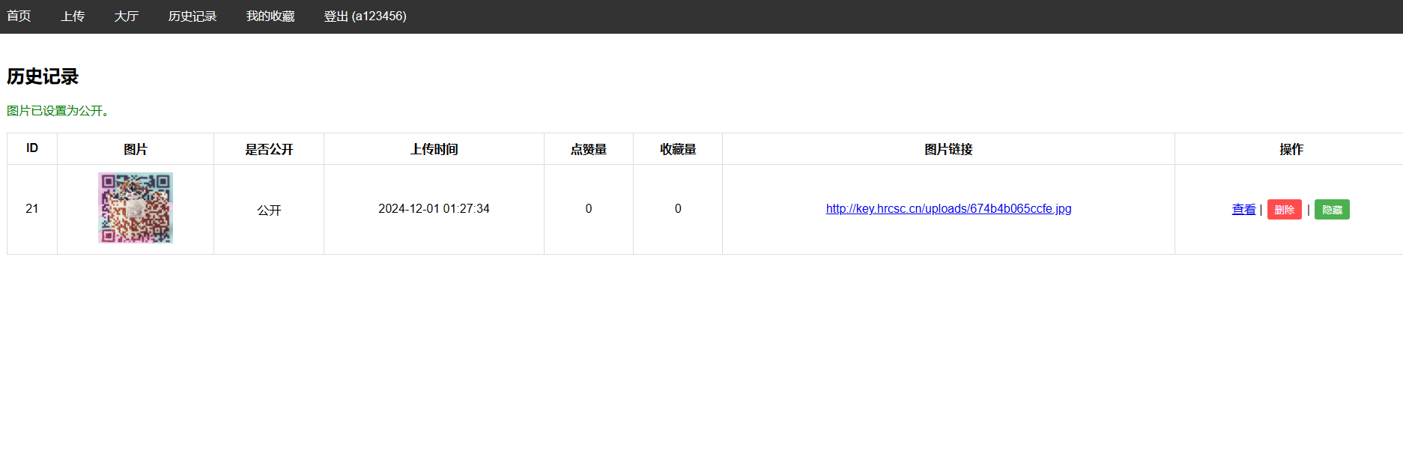This screenshot has height=460, width=1403.
Task: Open the 大厅 hall page
Action: pyautogui.click(x=127, y=16)
